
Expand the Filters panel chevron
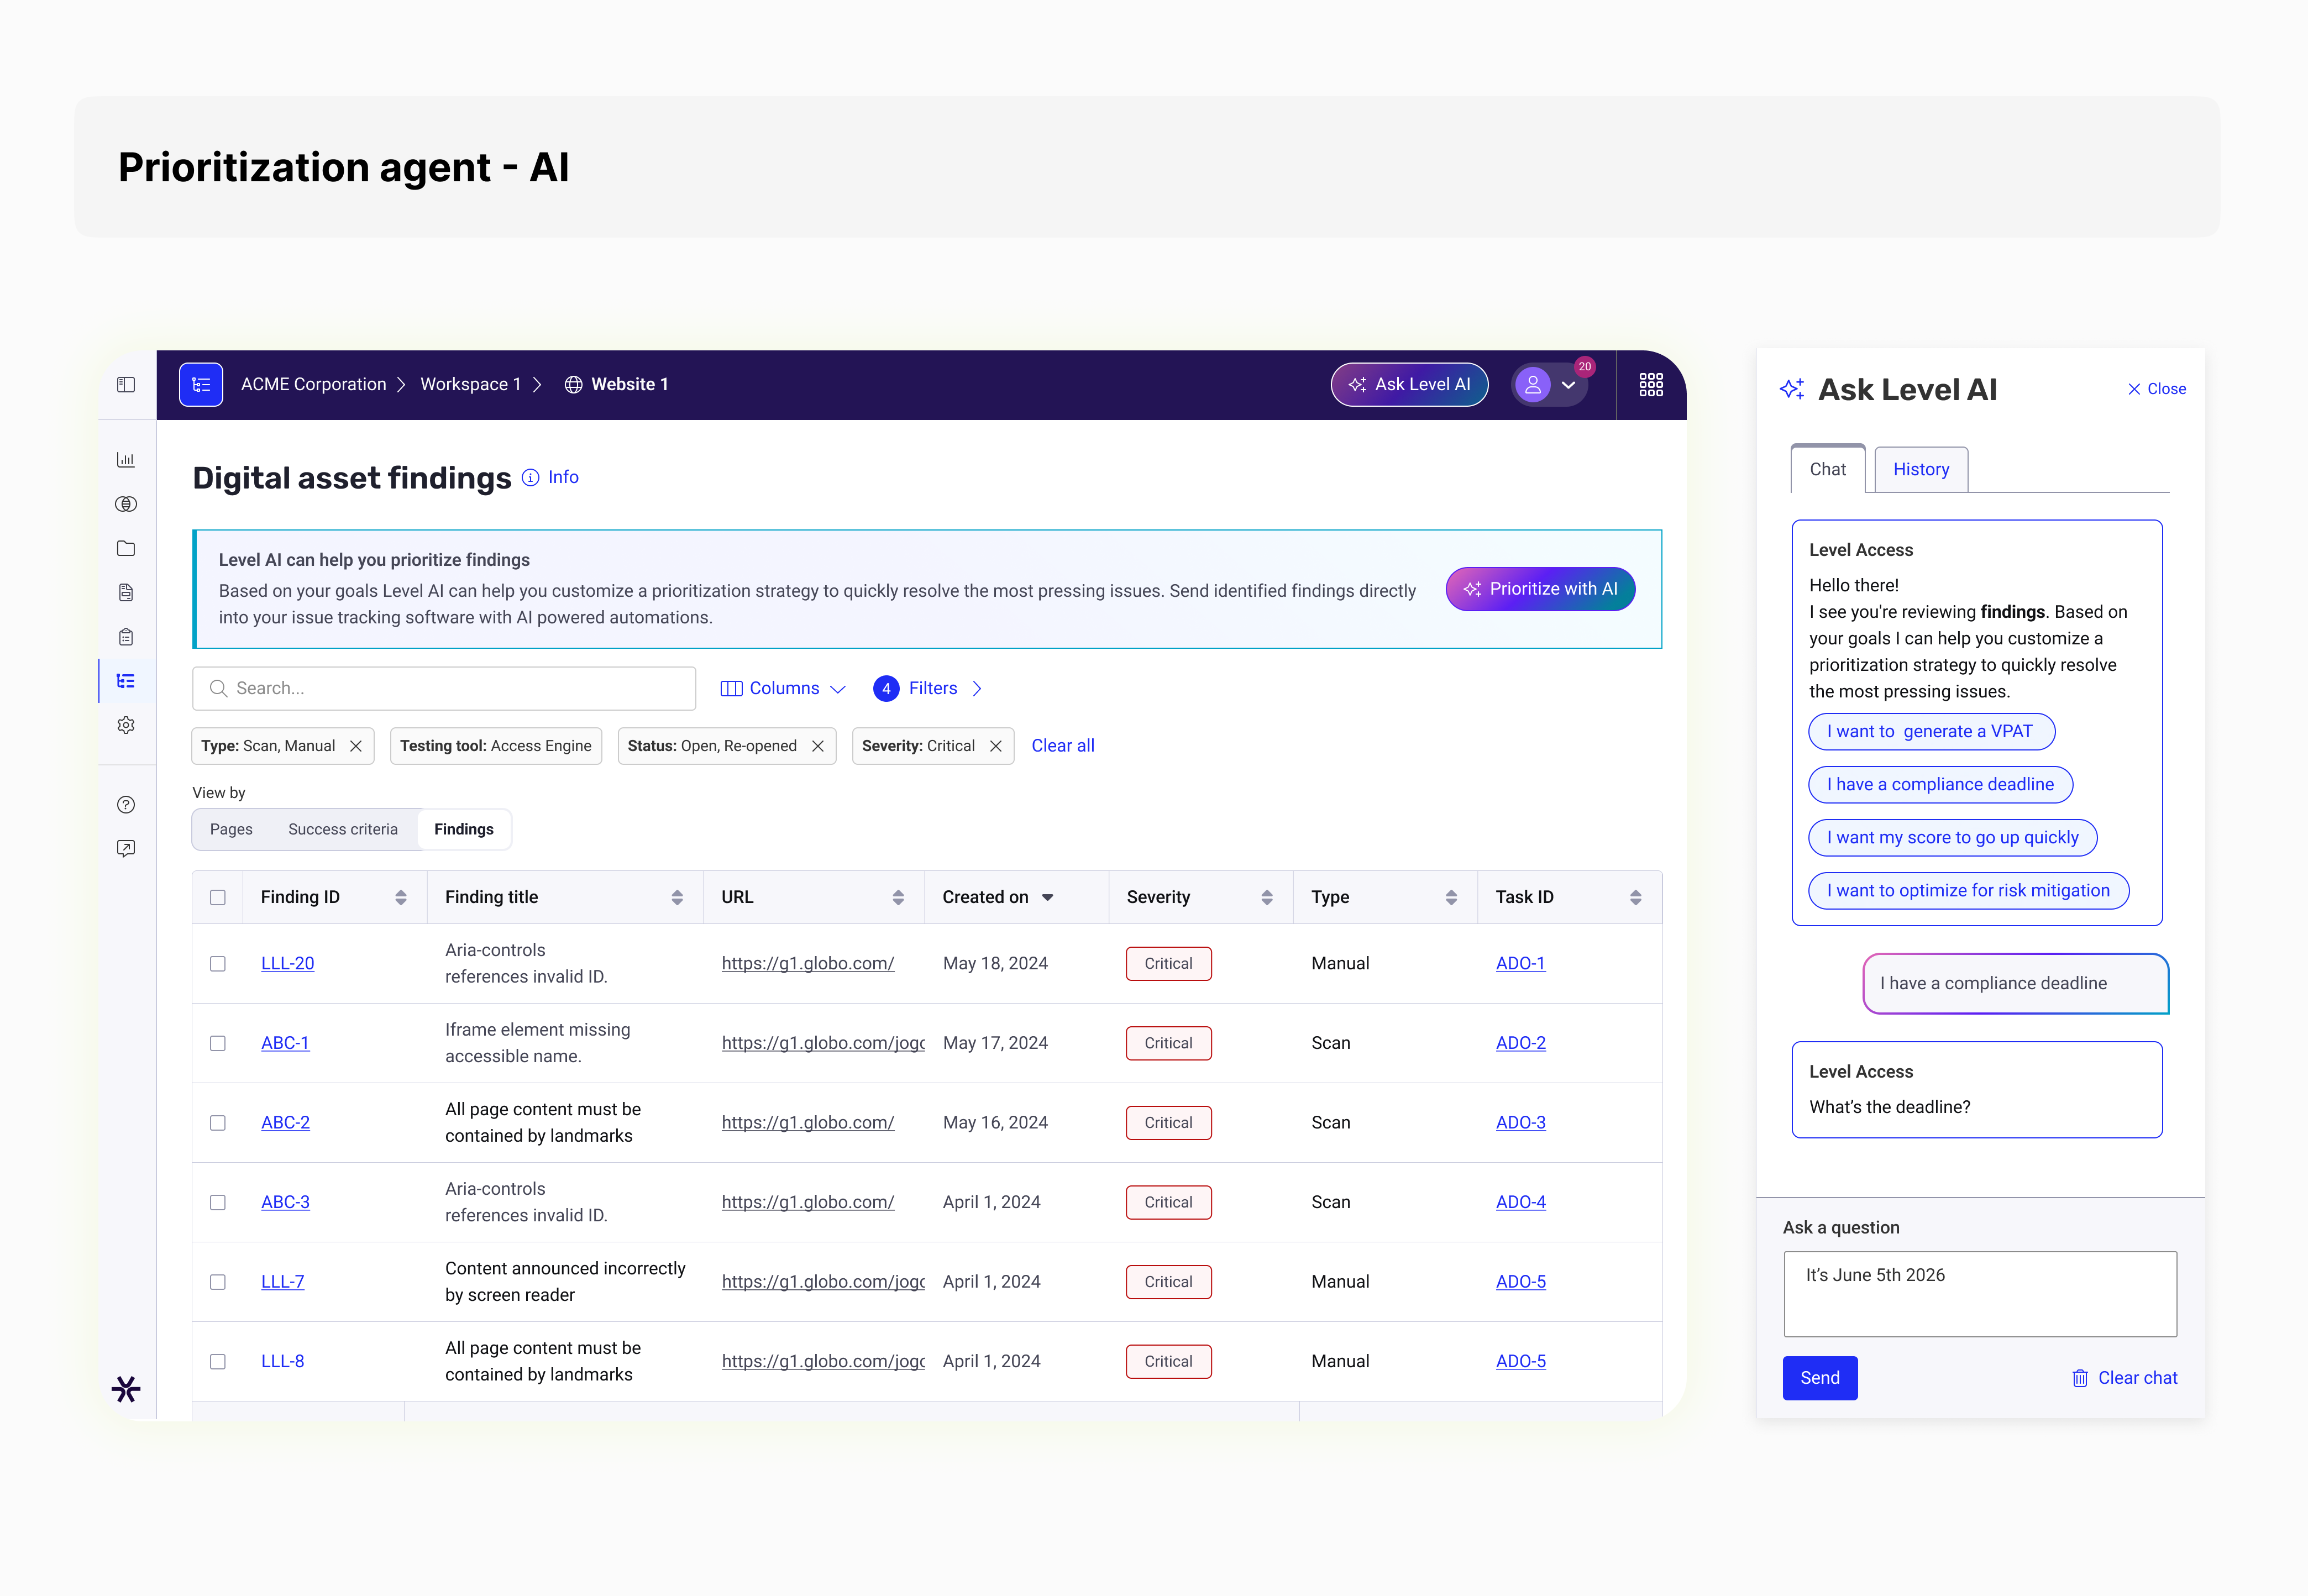(x=977, y=688)
